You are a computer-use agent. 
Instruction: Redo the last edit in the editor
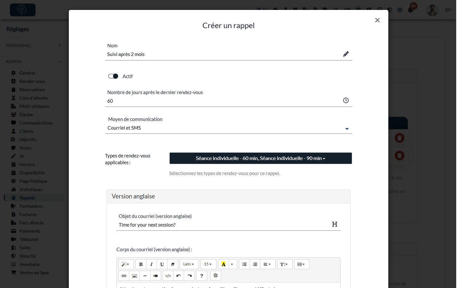click(x=190, y=276)
